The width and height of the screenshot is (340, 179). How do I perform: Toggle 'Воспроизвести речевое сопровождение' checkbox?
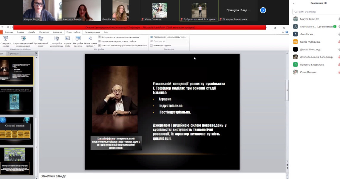[x=99, y=37]
